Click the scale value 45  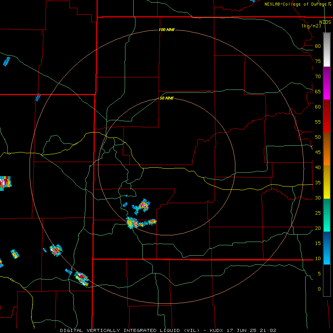point(318,152)
